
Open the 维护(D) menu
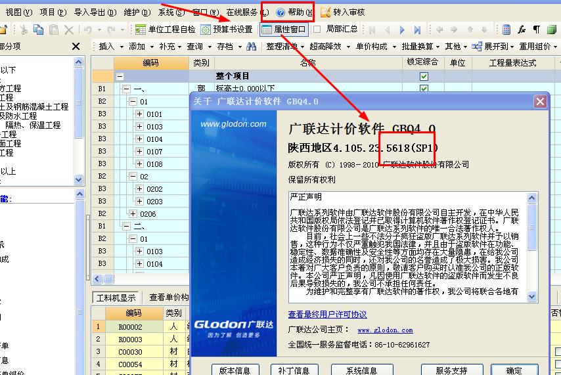[137, 12]
